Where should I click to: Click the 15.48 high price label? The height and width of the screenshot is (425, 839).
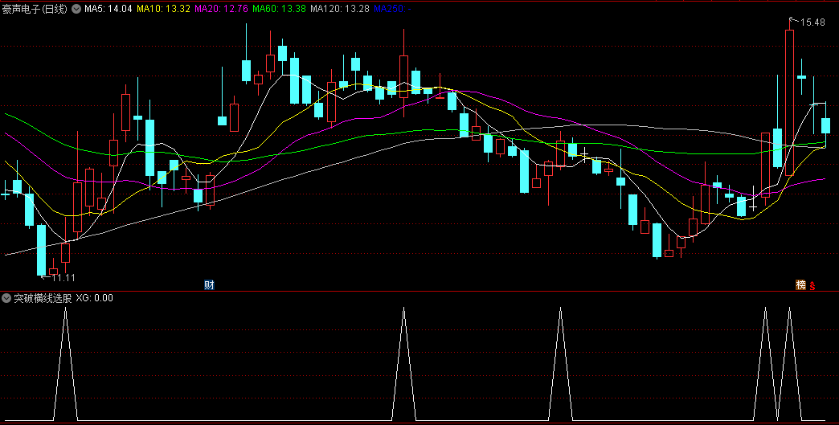coord(812,22)
